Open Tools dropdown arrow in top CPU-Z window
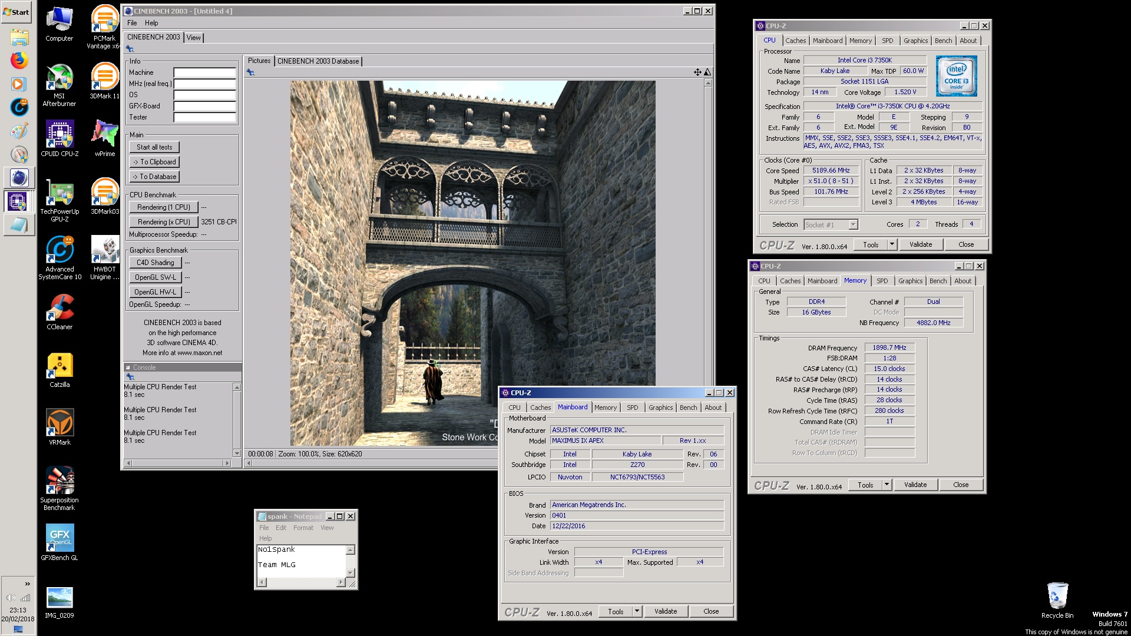Image resolution: width=1131 pixels, height=636 pixels. click(892, 244)
